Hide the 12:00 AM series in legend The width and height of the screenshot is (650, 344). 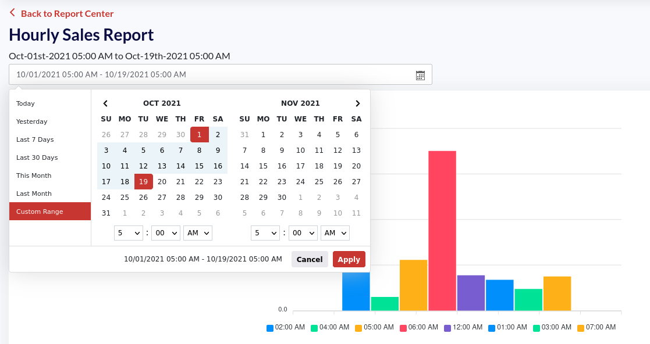(463, 328)
